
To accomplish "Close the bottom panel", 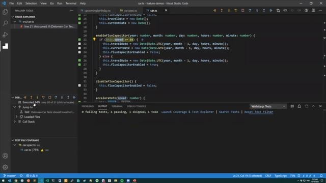I will coord(320,106).
